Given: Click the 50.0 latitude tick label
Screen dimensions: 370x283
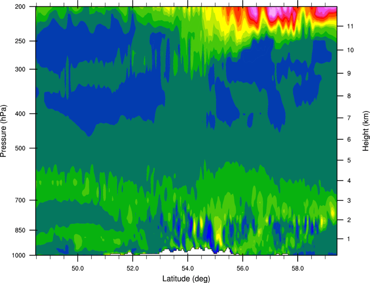Looking at the screenshot, I should [x=77, y=269].
